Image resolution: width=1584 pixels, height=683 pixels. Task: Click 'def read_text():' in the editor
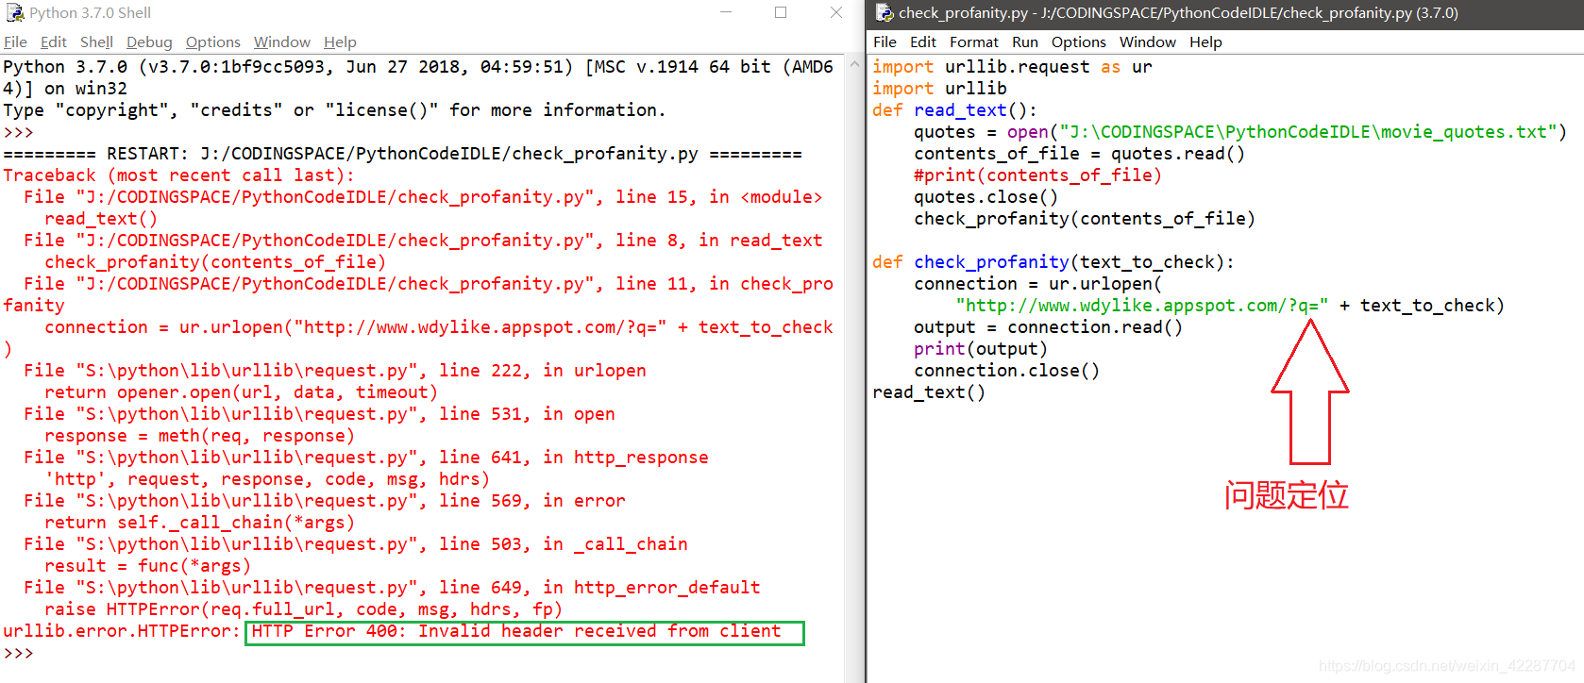click(954, 110)
